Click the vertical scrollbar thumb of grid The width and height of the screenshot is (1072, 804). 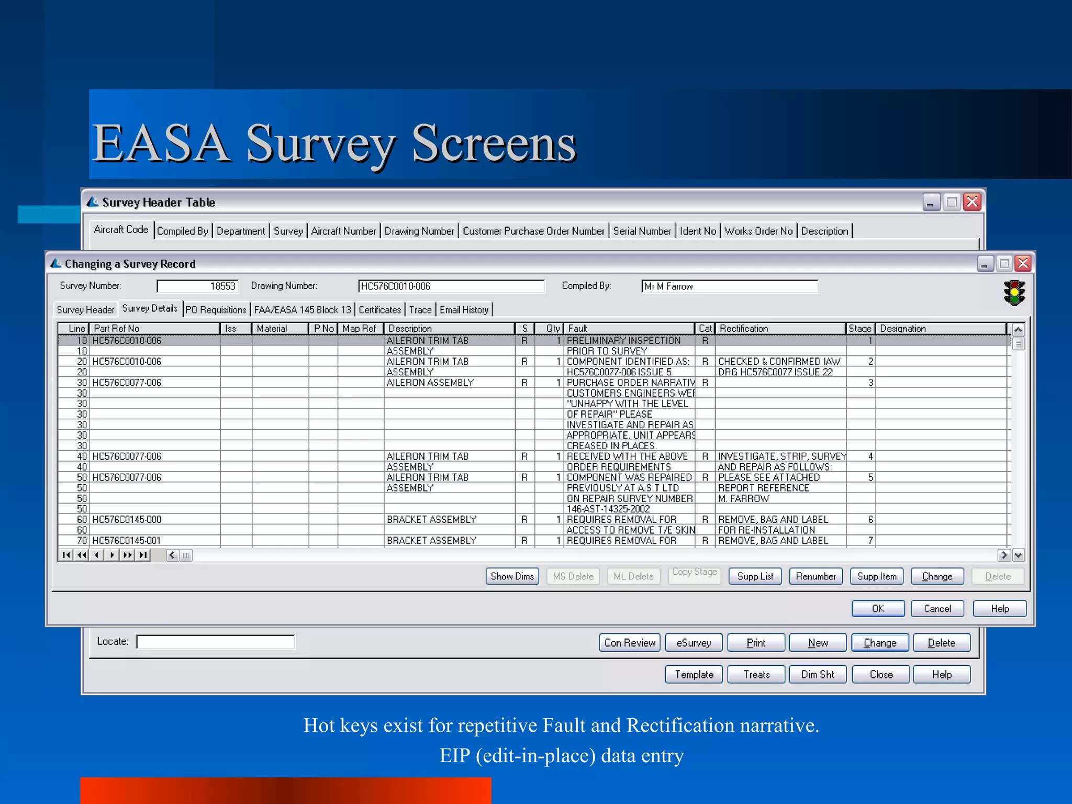1018,344
